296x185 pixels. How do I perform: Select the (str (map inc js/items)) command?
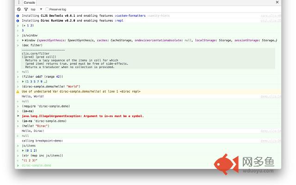[x=42, y=155]
